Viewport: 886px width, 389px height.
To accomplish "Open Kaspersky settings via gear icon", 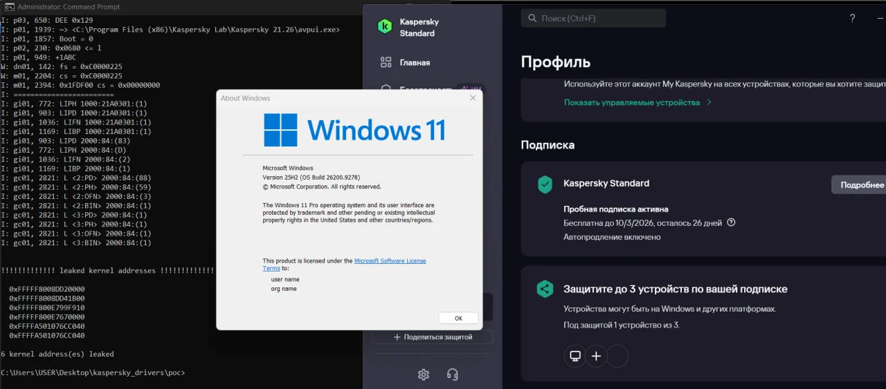I will click(x=424, y=374).
